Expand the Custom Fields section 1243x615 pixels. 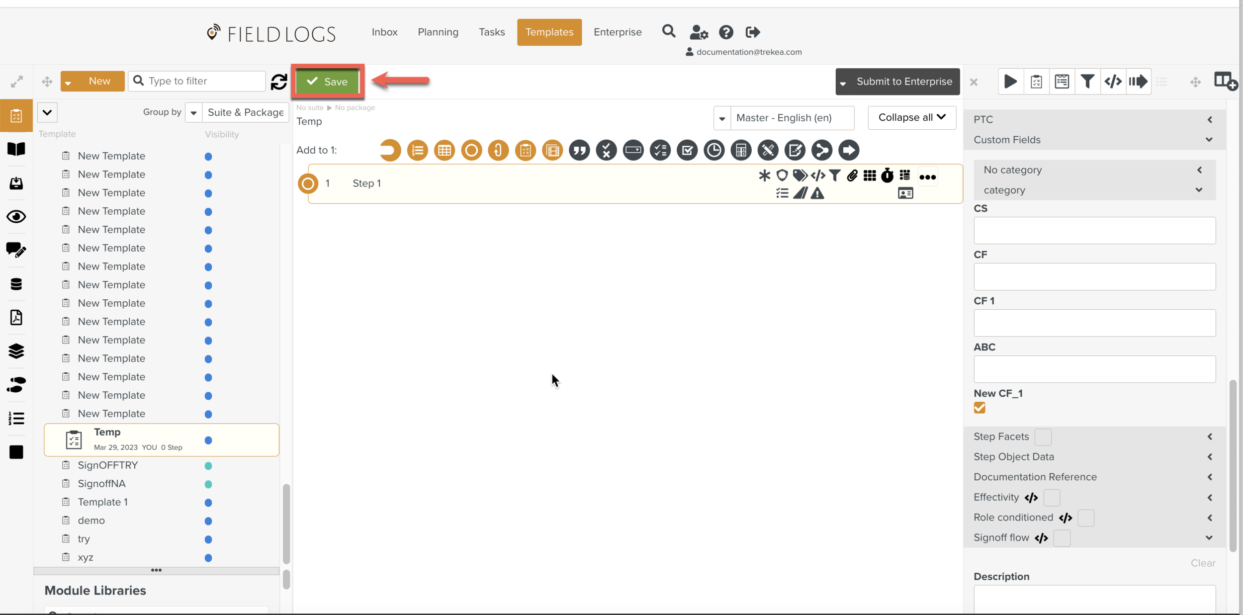1210,140
